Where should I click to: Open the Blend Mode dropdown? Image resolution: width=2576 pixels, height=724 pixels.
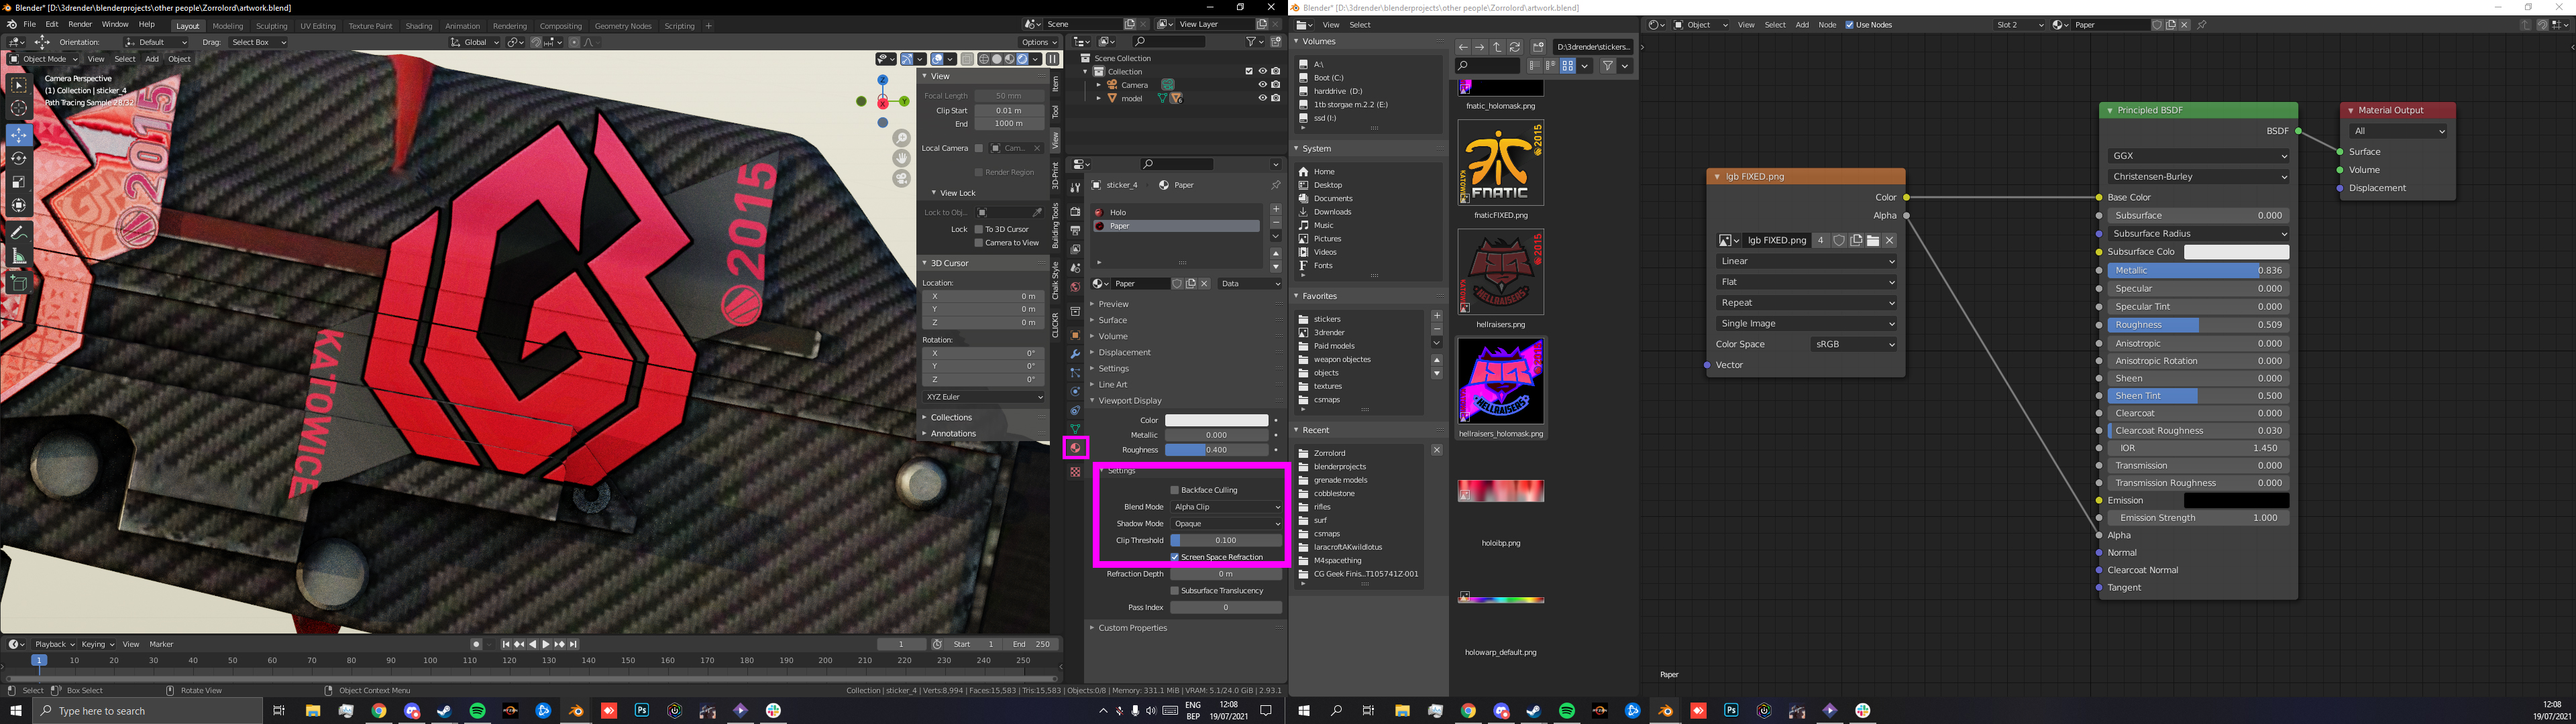coord(1226,507)
